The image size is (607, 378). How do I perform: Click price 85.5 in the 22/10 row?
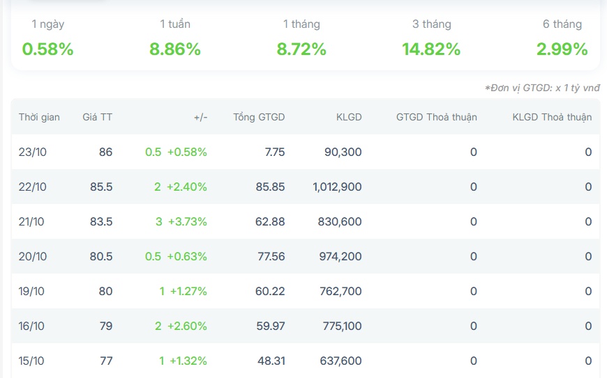coord(101,187)
